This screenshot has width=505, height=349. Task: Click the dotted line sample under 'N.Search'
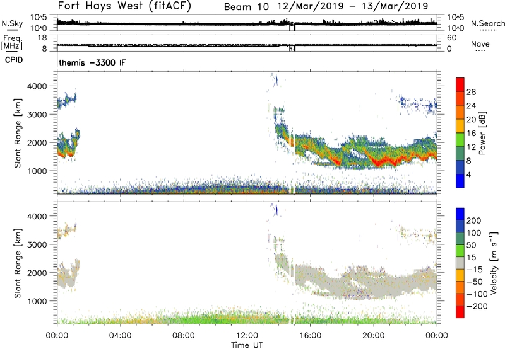pos(488,30)
